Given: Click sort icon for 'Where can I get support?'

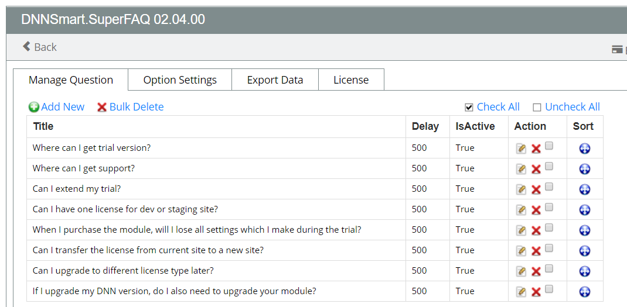Looking at the screenshot, I should 585,169.
